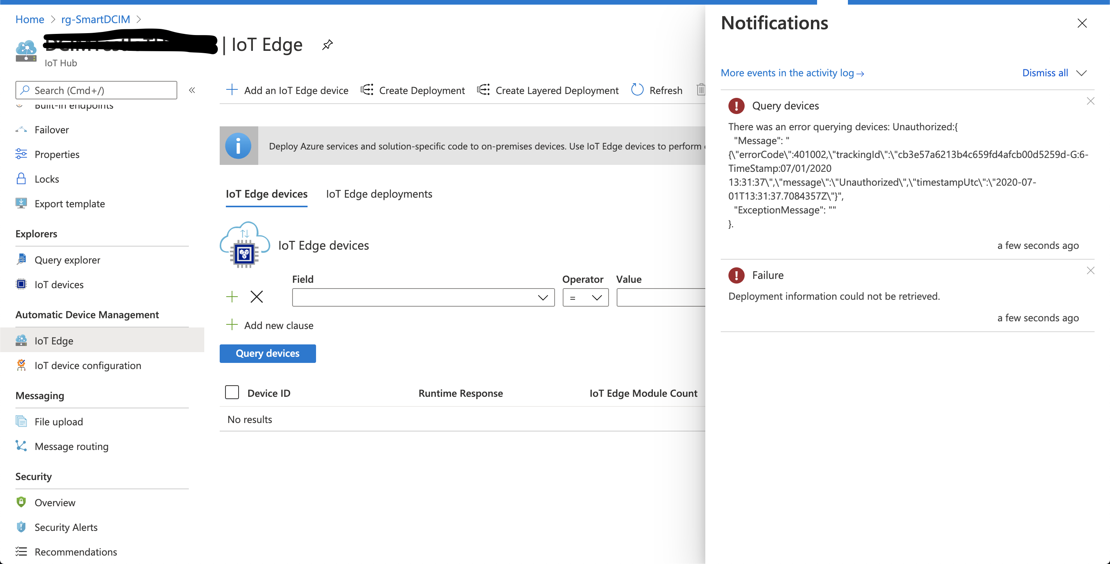
Task: Click the green plus add clause icon
Action: (x=232, y=296)
